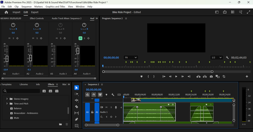Select the Pen tool in the tools panel

pyautogui.click(x=76, y=119)
